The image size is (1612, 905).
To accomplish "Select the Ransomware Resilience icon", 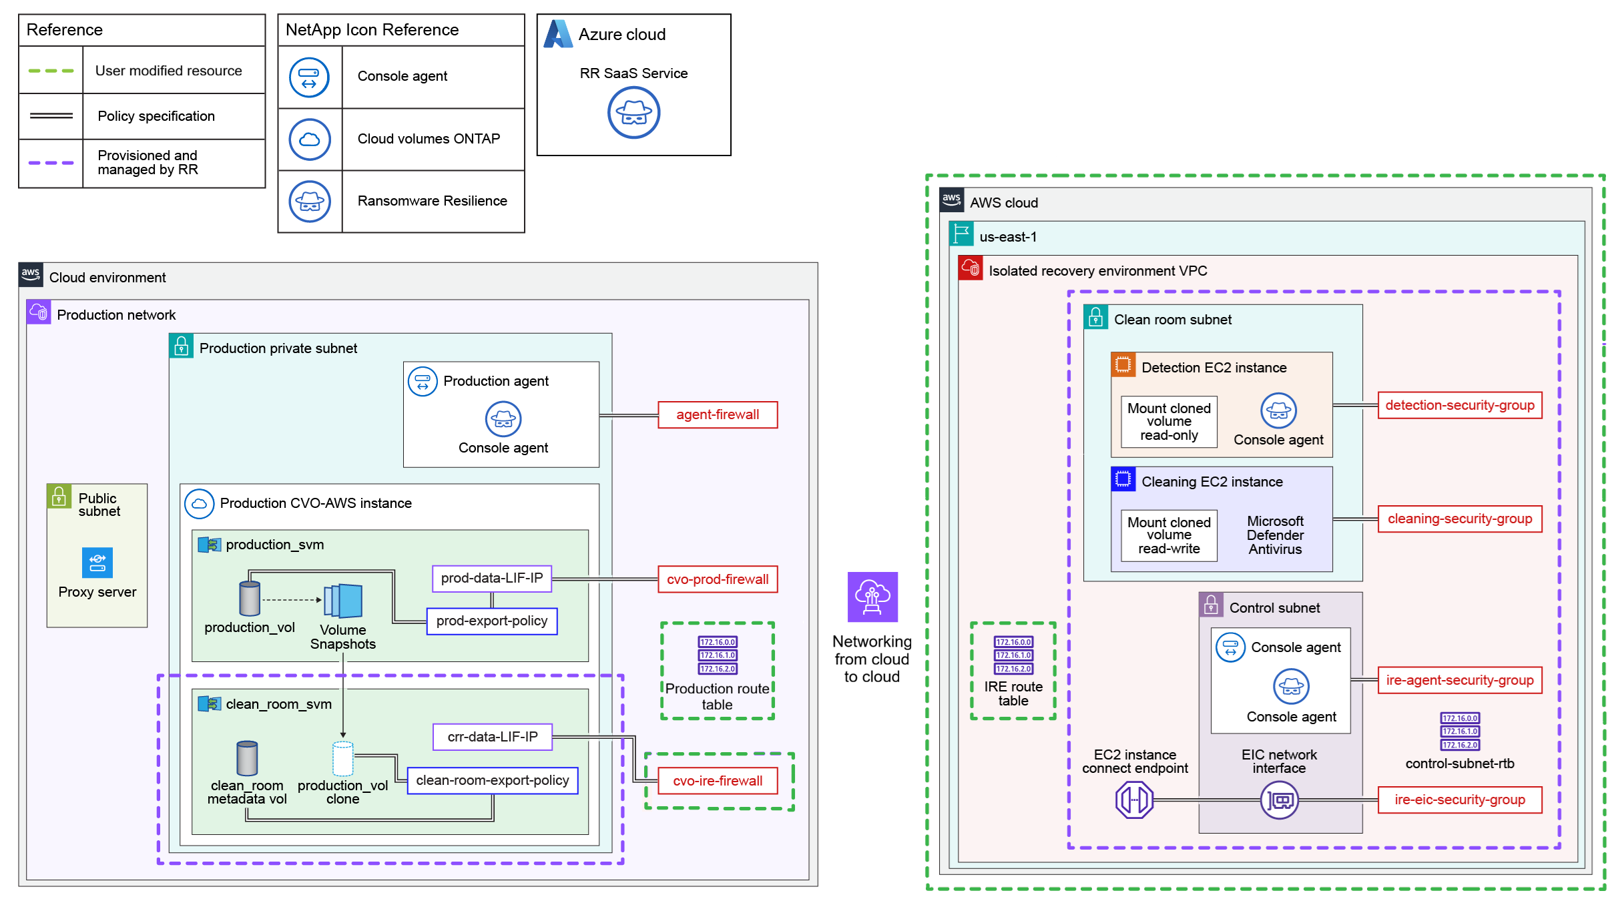I will (x=309, y=200).
